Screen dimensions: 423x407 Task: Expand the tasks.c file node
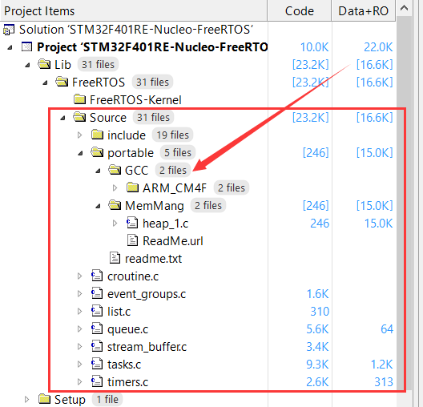coord(80,364)
